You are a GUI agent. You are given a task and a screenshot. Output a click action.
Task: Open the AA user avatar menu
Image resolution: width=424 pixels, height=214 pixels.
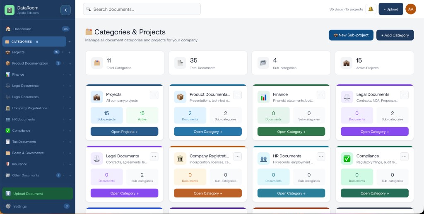tap(411, 9)
